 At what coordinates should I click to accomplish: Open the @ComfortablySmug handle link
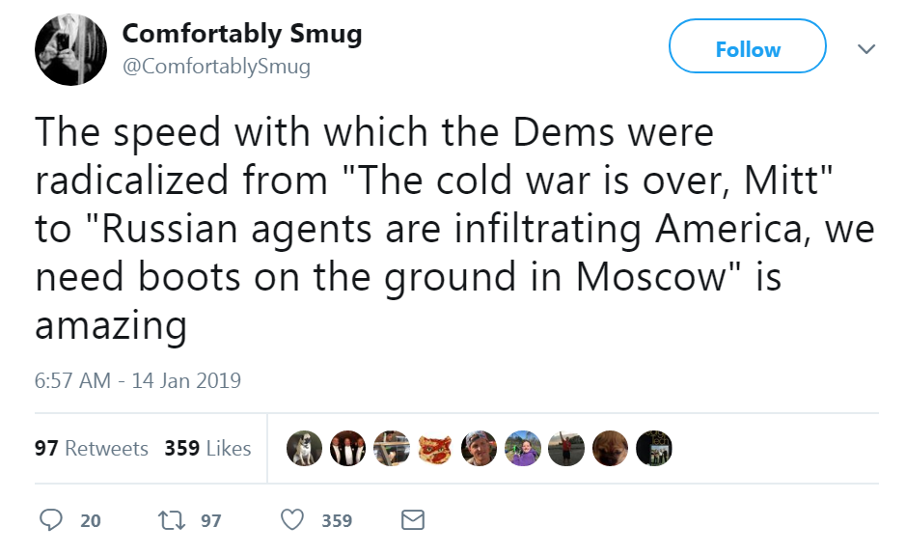(216, 66)
